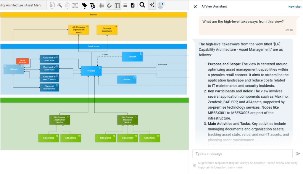Viewport: 303px width, 174px height.
Task: Select node MBESX002
Action: pyautogui.click(x=71, y=138)
